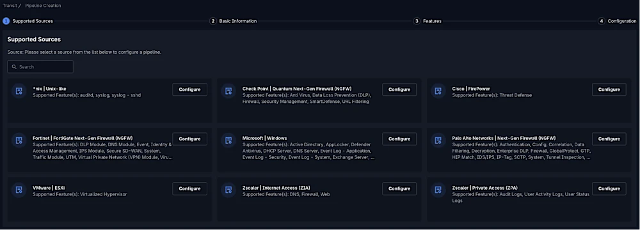Click the Microsoft Windows source icon

[x=228, y=141]
